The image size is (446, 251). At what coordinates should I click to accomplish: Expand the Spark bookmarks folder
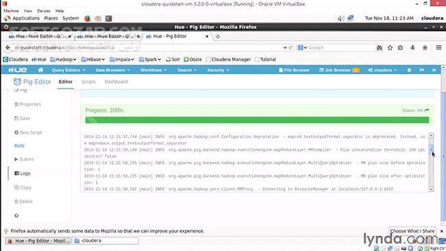pyautogui.click(x=150, y=60)
